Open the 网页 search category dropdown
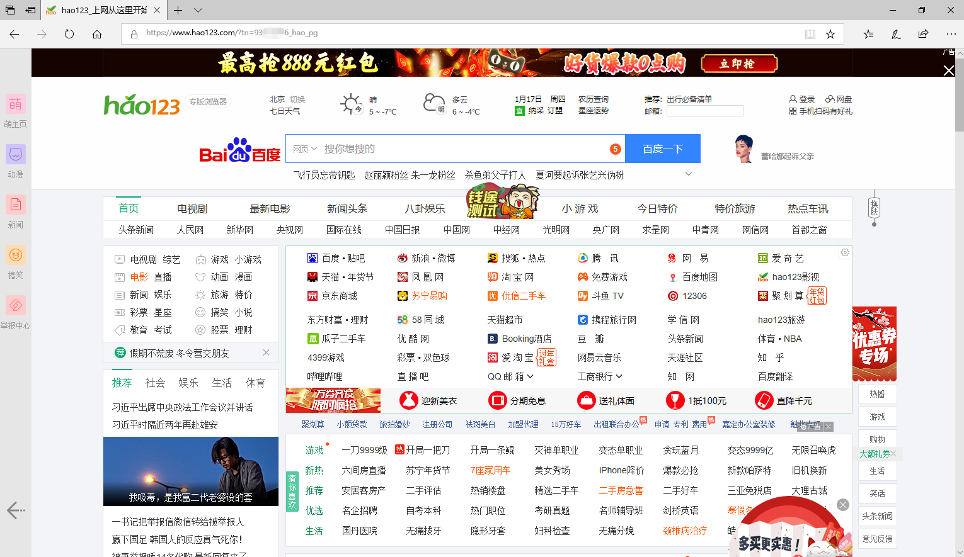 click(303, 149)
